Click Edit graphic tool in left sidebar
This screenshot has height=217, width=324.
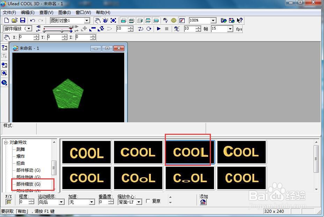point(4,73)
